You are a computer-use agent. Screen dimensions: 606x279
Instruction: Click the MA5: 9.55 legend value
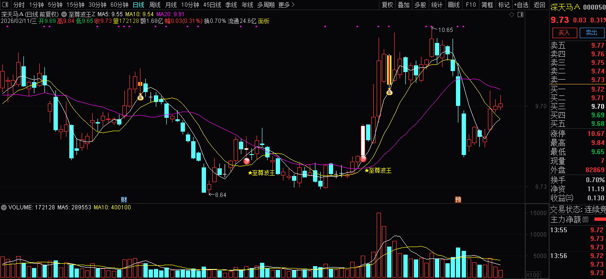pos(110,14)
